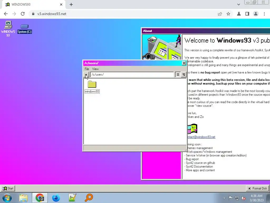Open the View menu in explorer
Image resolution: width=270 pixels, height=203 pixels.
coord(95,69)
